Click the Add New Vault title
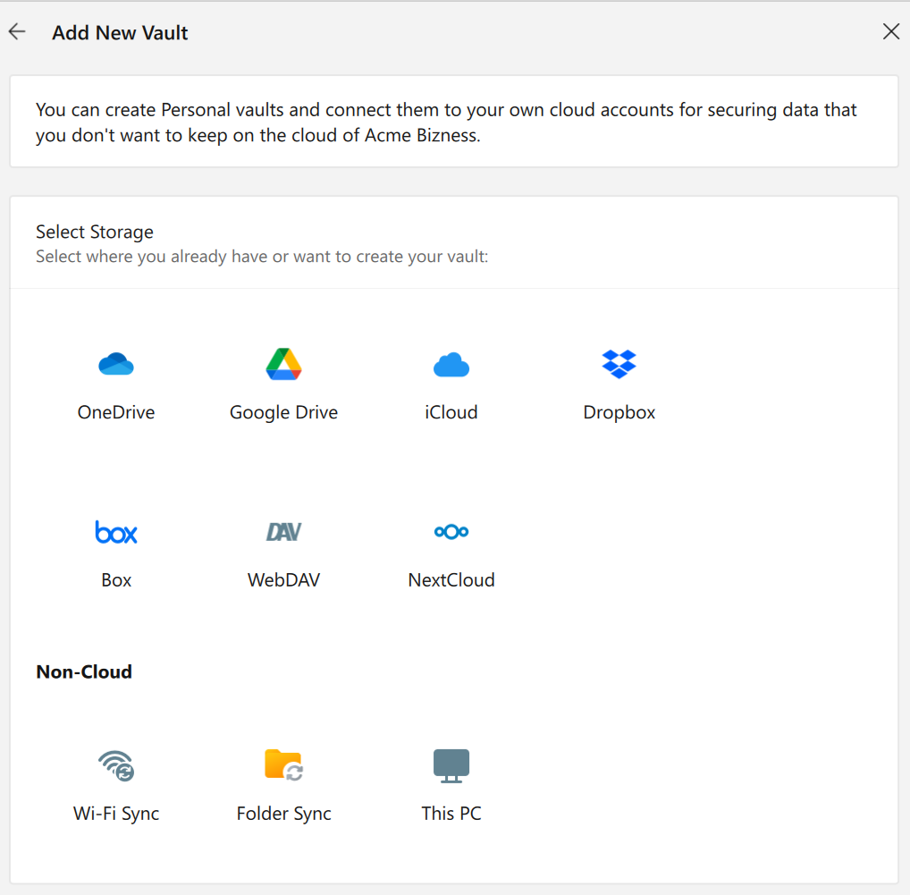This screenshot has width=910, height=895. [x=120, y=32]
